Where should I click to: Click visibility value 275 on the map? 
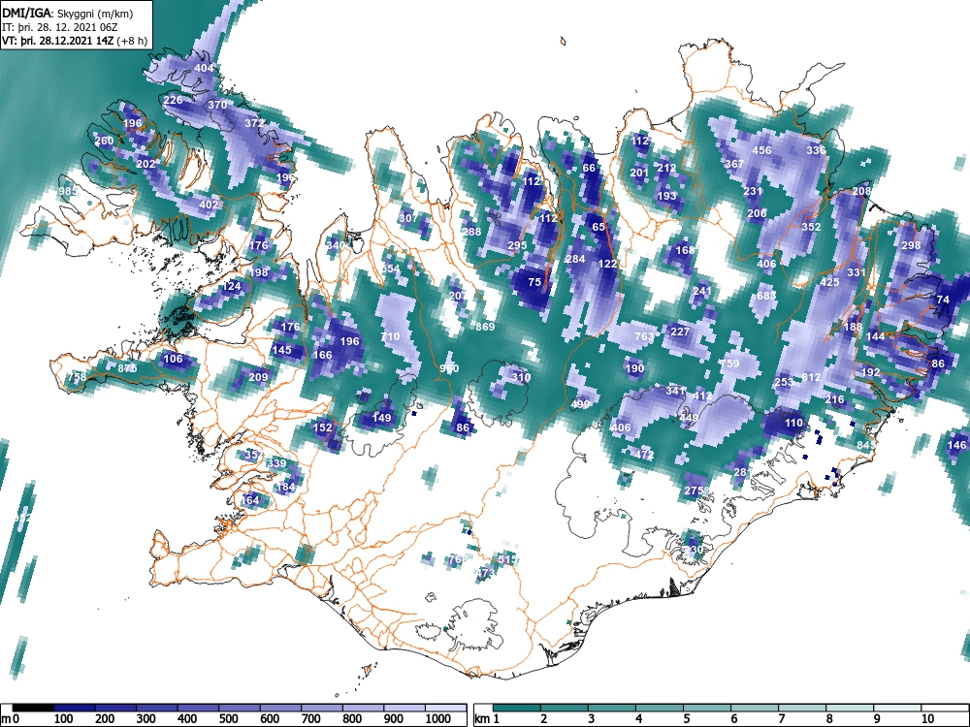tap(694, 490)
